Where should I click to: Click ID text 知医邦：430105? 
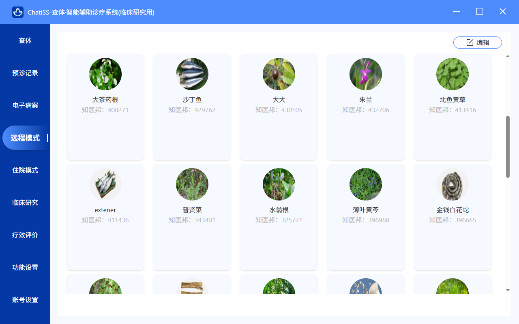tap(279, 110)
